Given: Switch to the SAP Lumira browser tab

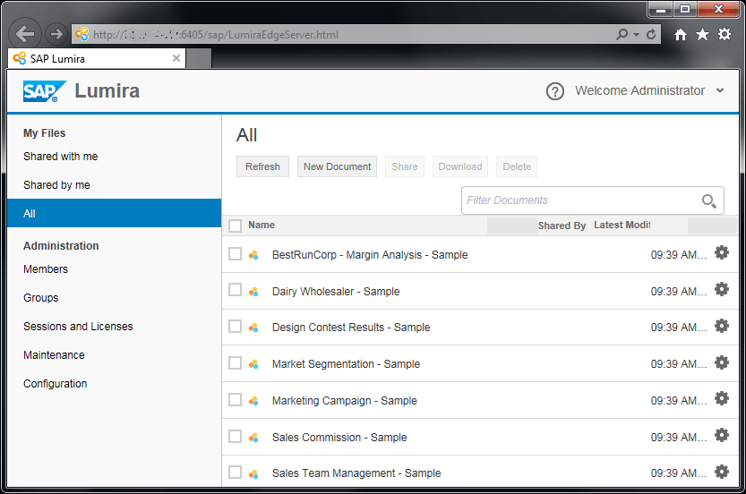Looking at the screenshot, I should coord(97,58).
